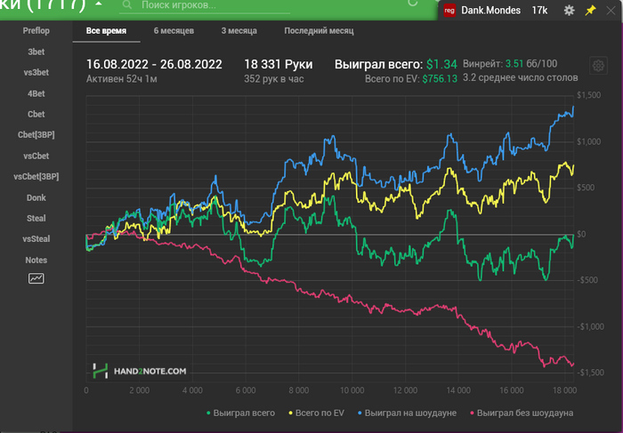Open the Notes sidebar section
The height and width of the screenshot is (433, 623).
pyautogui.click(x=36, y=261)
